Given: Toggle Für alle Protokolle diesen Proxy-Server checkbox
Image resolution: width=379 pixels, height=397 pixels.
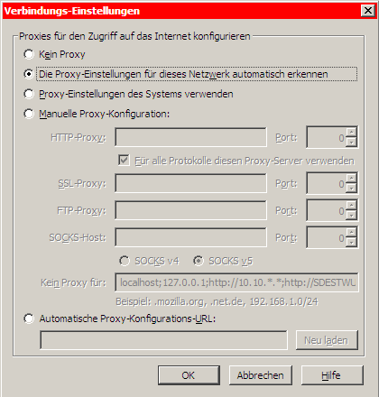Looking at the screenshot, I should coord(124,161).
